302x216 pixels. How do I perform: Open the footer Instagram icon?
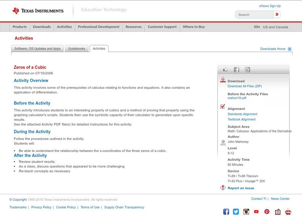pos(246,211)
